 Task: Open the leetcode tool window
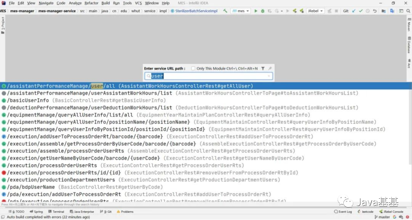coord(365,212)
